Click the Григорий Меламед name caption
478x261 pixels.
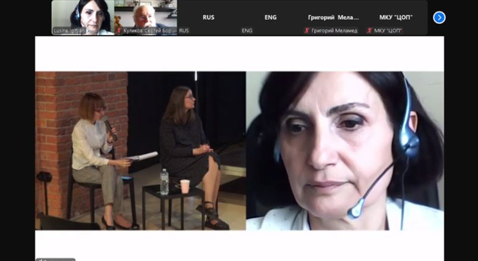pos(334,30)
